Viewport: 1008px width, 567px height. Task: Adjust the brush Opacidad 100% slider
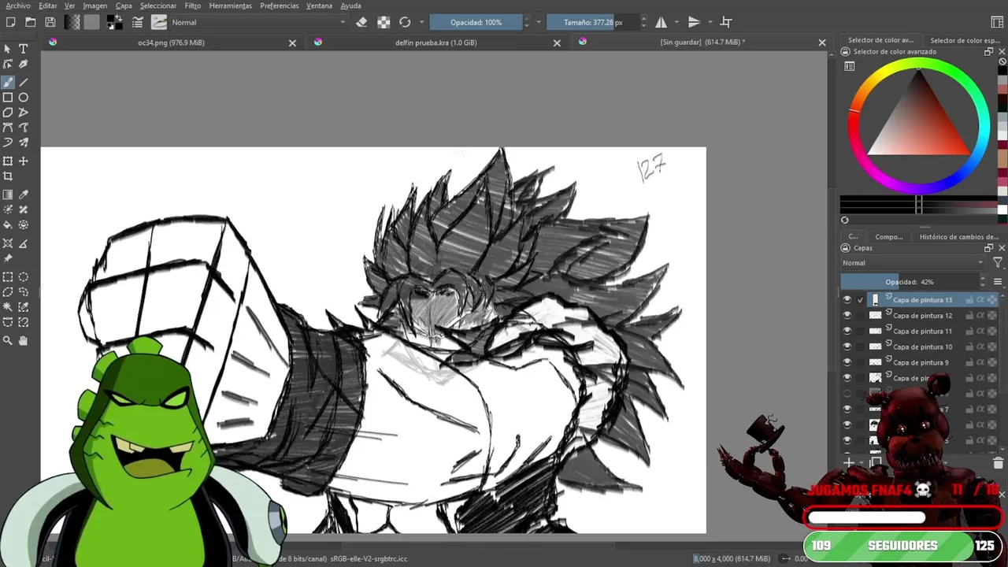click(476, 22)
